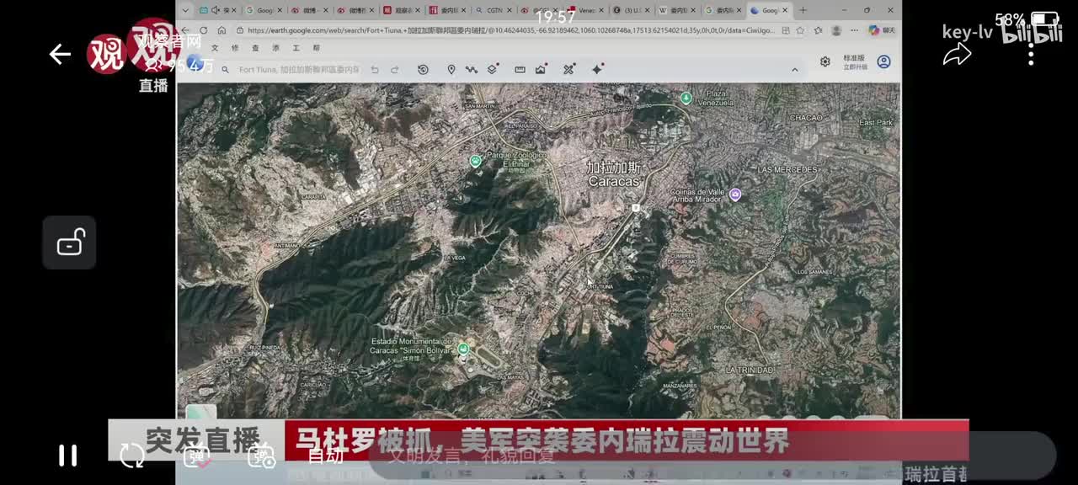Pause the live stream

pyautogui.click(x=68, y=456)
